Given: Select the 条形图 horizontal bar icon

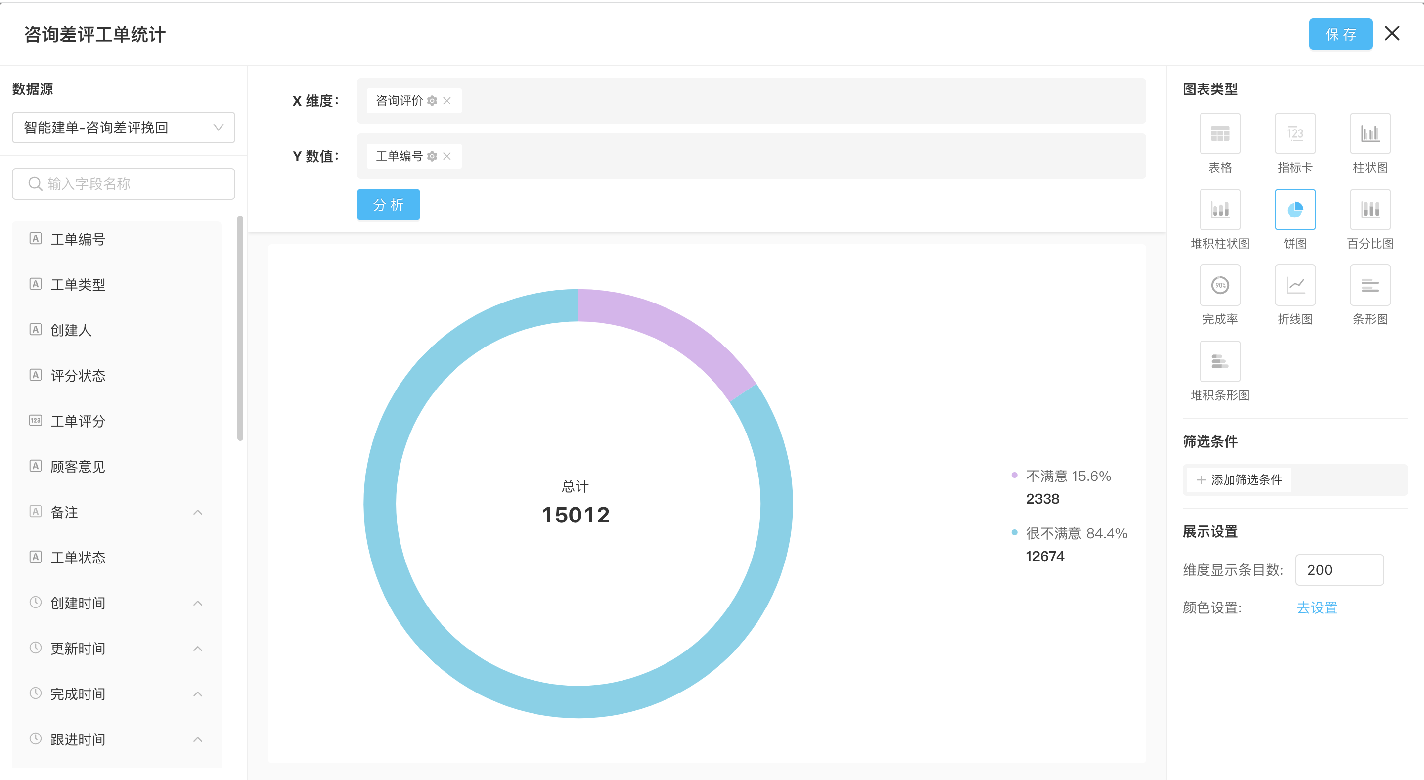Looking at the screenshot, I should click(x=1371, y=285).
